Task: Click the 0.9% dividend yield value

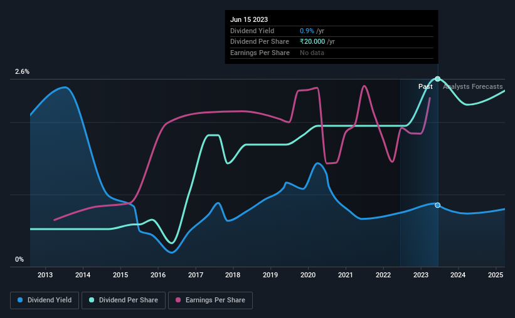Action: (x=307, y=31)
